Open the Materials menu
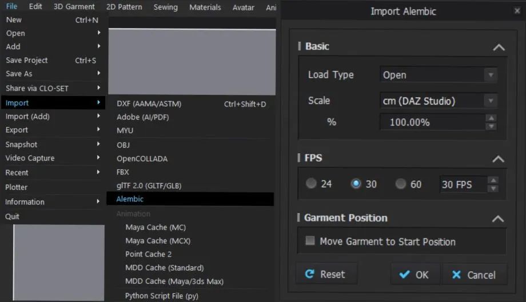The width and height of the screenshot is (526, 302). pos(205,7)
